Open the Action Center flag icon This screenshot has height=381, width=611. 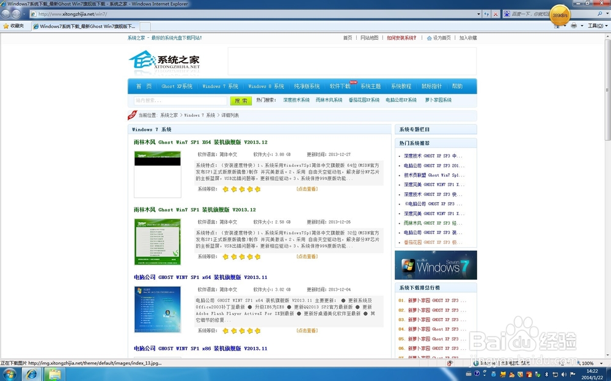pos(573,374)
